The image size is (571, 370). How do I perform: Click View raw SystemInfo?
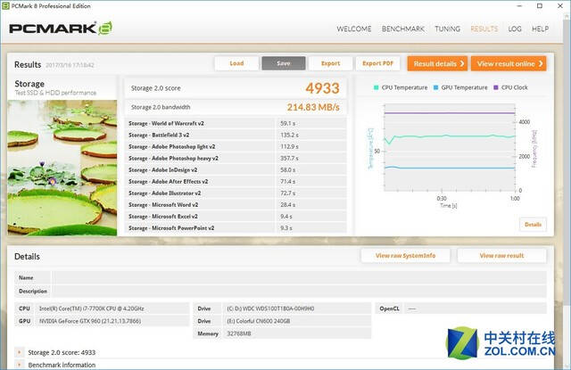405,256
